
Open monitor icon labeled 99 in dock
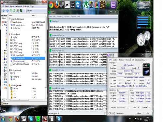[91, 5]
